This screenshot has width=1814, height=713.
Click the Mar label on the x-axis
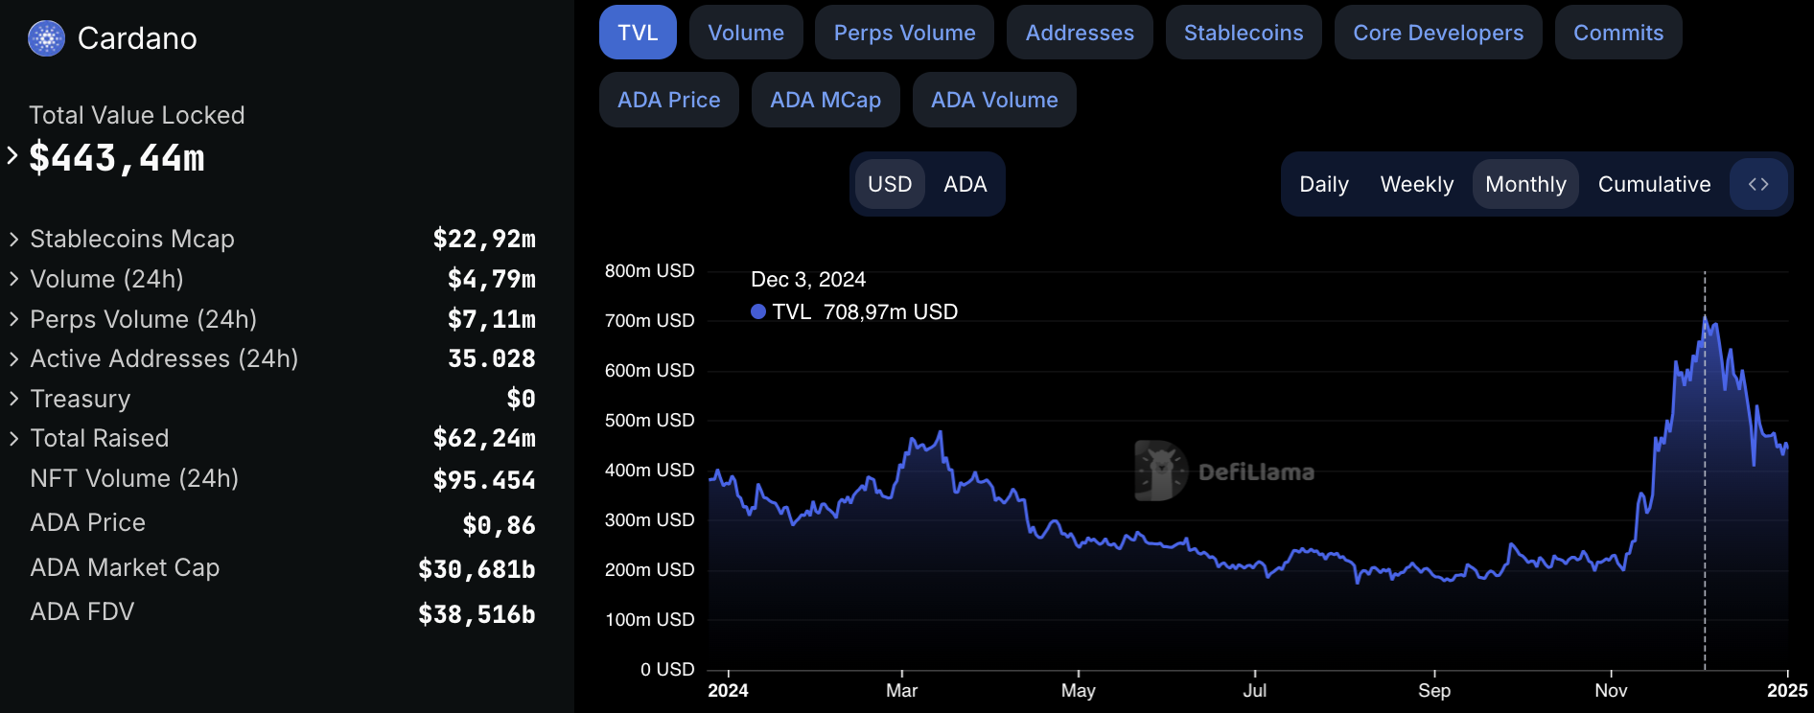click(x=901, y=690)
